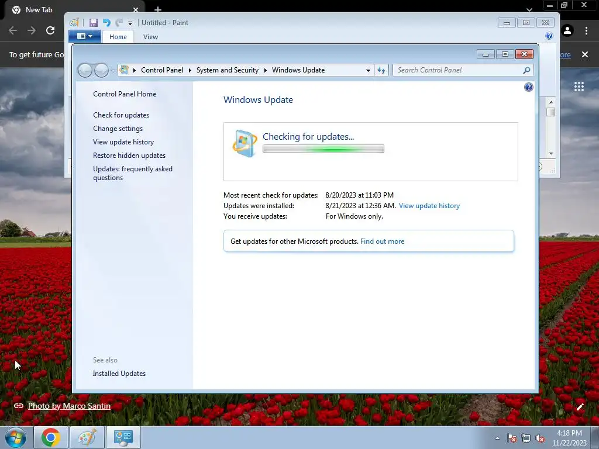Viewport: 599px width, 449px height.
Task: Show hidden tray icons arrow
Action: [x=497, y=438]
